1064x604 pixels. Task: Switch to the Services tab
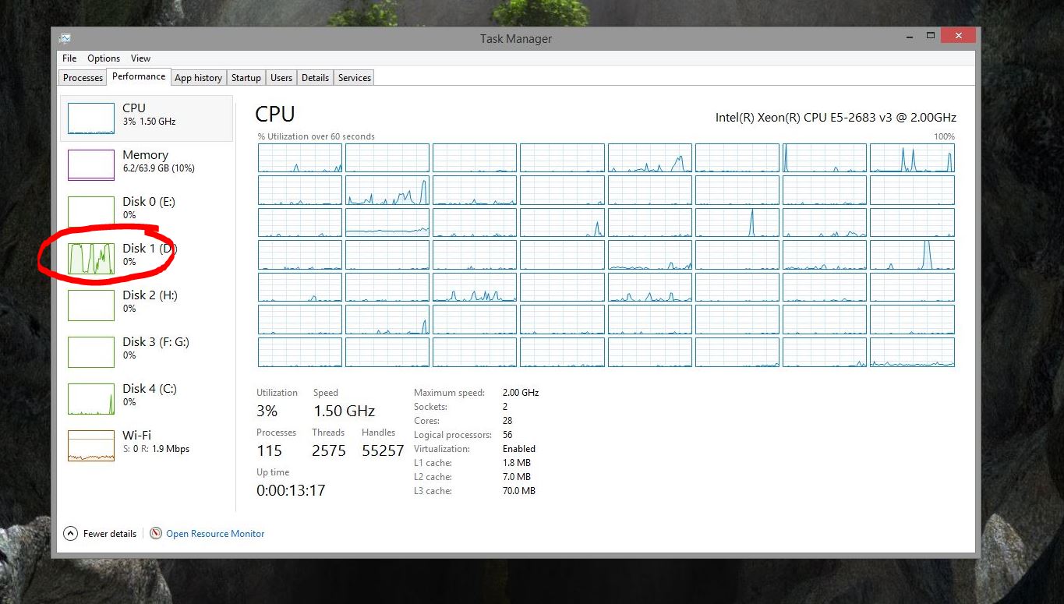[x=355, y=78]
